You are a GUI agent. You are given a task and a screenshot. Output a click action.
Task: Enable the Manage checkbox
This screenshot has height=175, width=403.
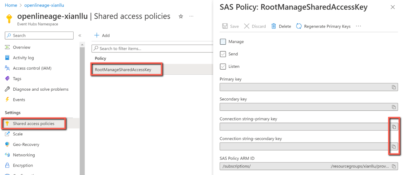coord(223,42)
